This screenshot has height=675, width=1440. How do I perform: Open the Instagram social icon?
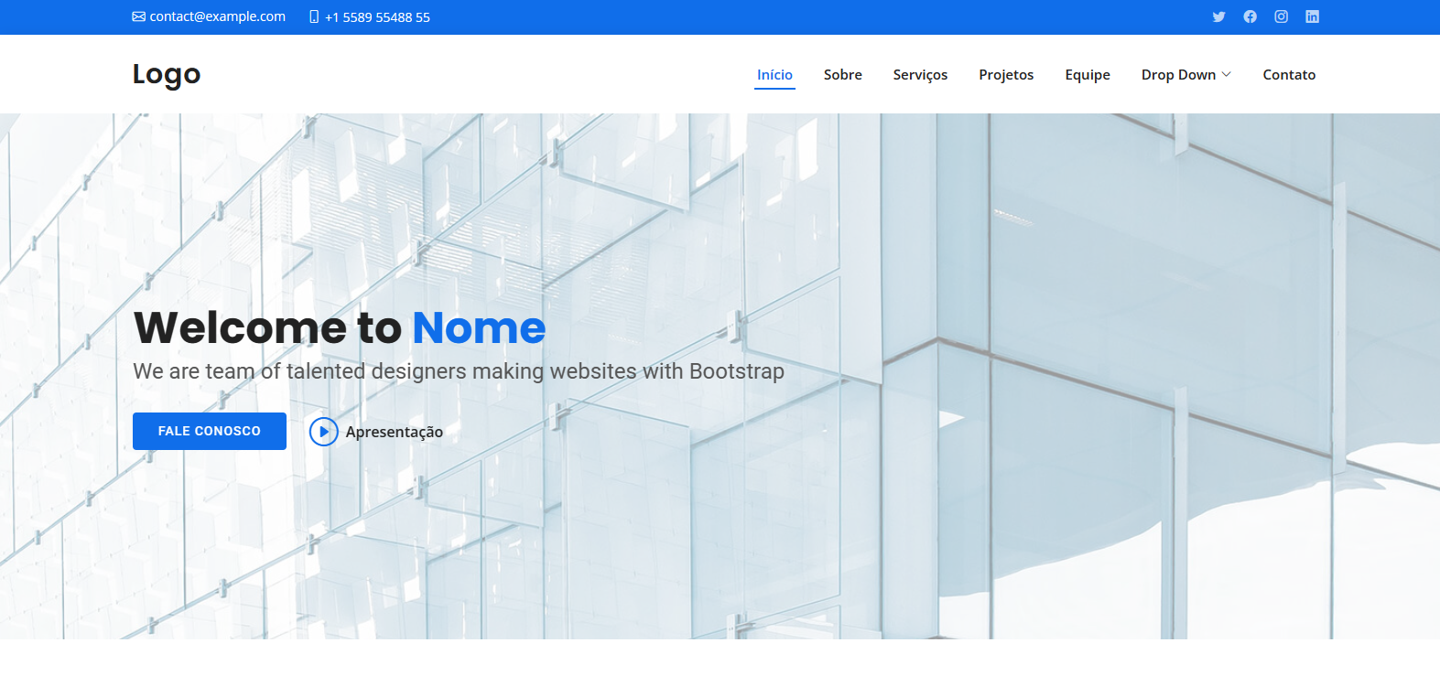(x=1281, y=16)
